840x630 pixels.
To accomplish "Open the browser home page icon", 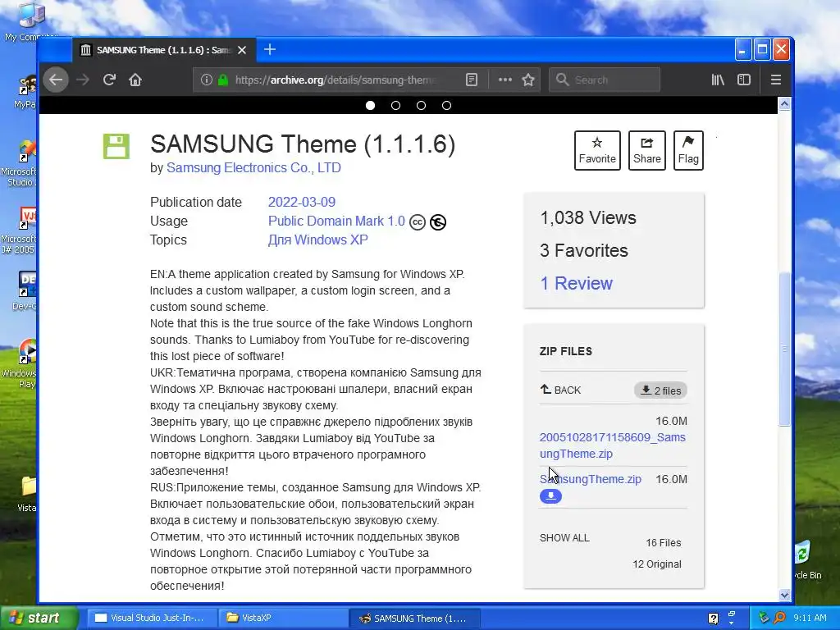I will [135, 80].
